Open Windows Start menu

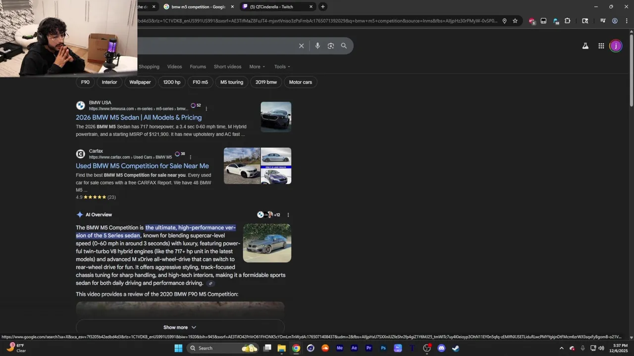(178, 348)
